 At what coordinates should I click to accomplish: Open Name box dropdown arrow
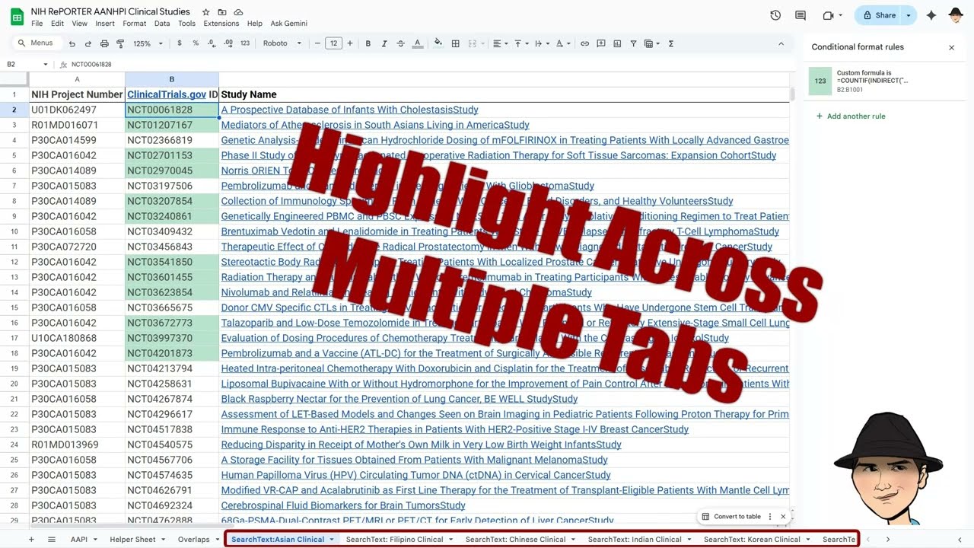(x=46, y=65)
